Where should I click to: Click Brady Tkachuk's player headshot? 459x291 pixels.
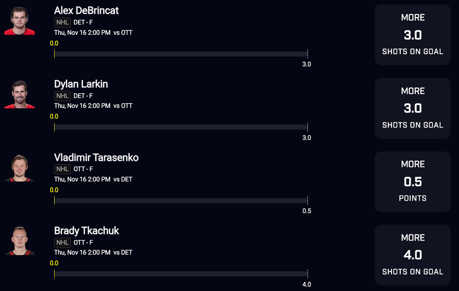coord(20,241)
